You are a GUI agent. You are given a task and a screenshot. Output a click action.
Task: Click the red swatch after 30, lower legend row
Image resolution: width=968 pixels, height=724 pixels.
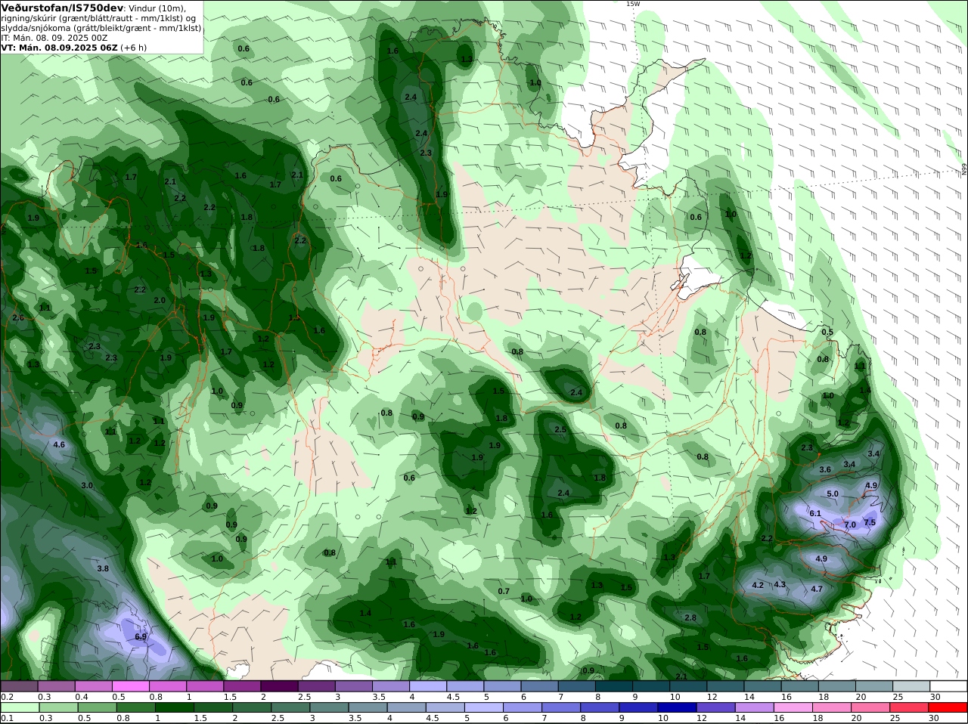coord(948,707)
